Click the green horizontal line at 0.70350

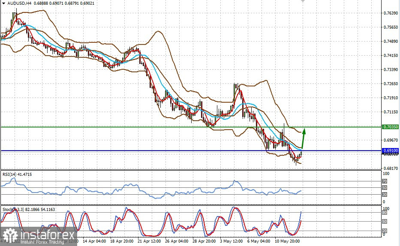click(191, 127)
